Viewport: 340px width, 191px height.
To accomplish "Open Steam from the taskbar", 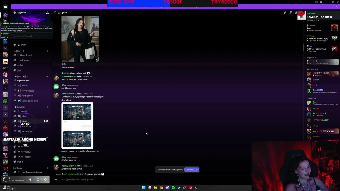I will tap(179, 188).
